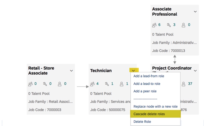The width and height of the screenshot is (204, 126).
Task: Click the person icon on Technician card
Action: click(x=122, y=84)
